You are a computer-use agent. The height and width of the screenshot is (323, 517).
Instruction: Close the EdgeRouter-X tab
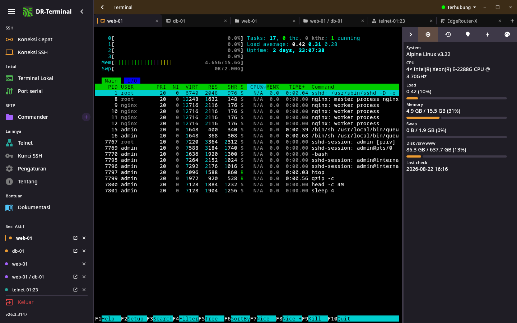(500, 21)
